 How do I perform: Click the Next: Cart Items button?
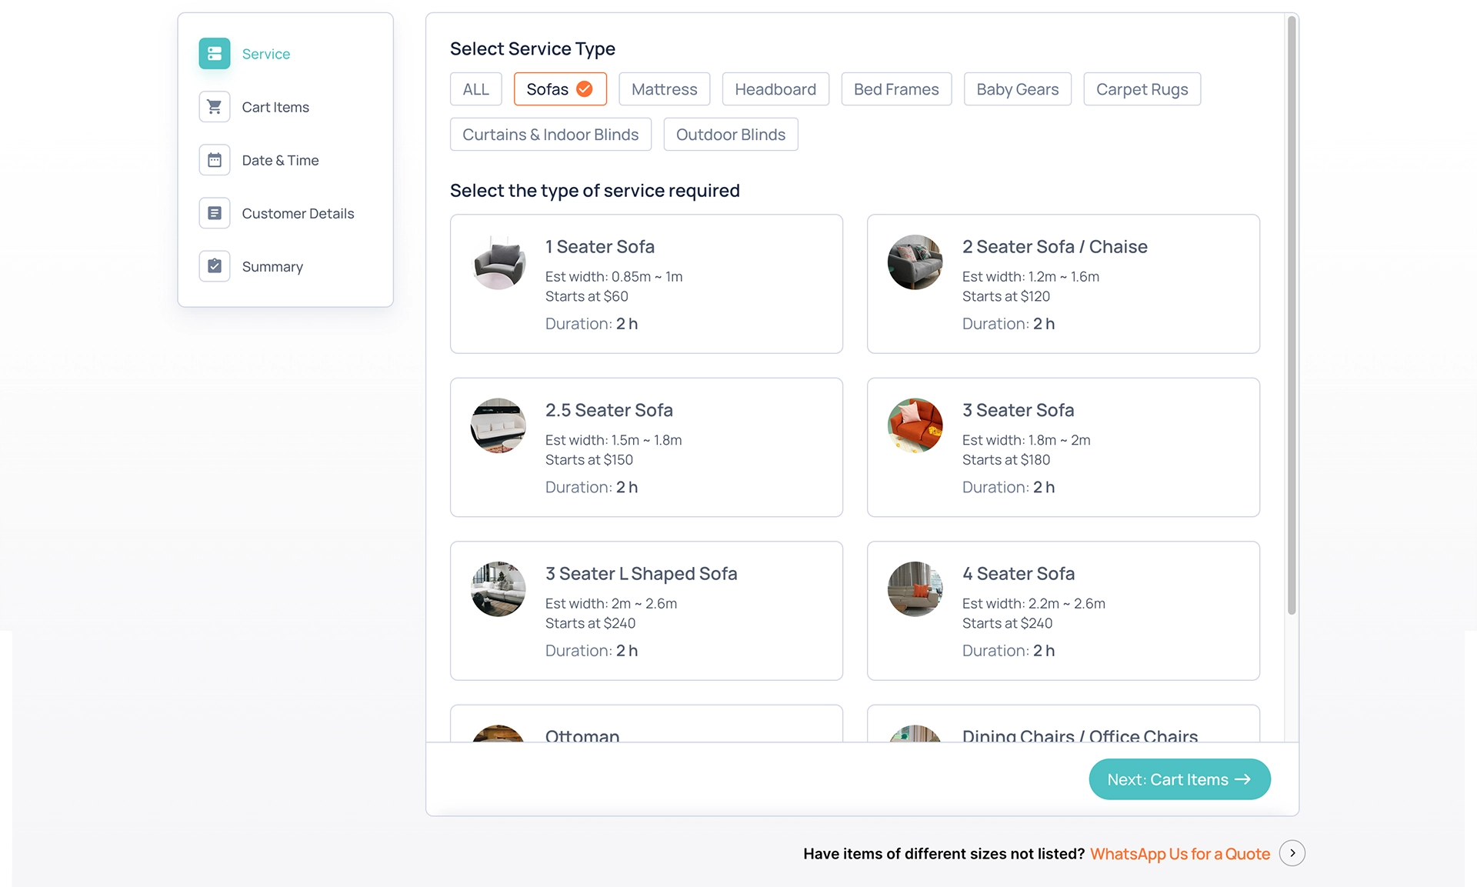pyautogui.click(x=1179, y=779)
